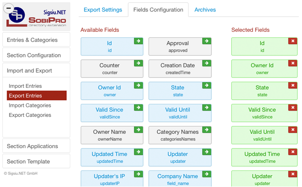Add Company Name field using its arrow

click(207, 174)
